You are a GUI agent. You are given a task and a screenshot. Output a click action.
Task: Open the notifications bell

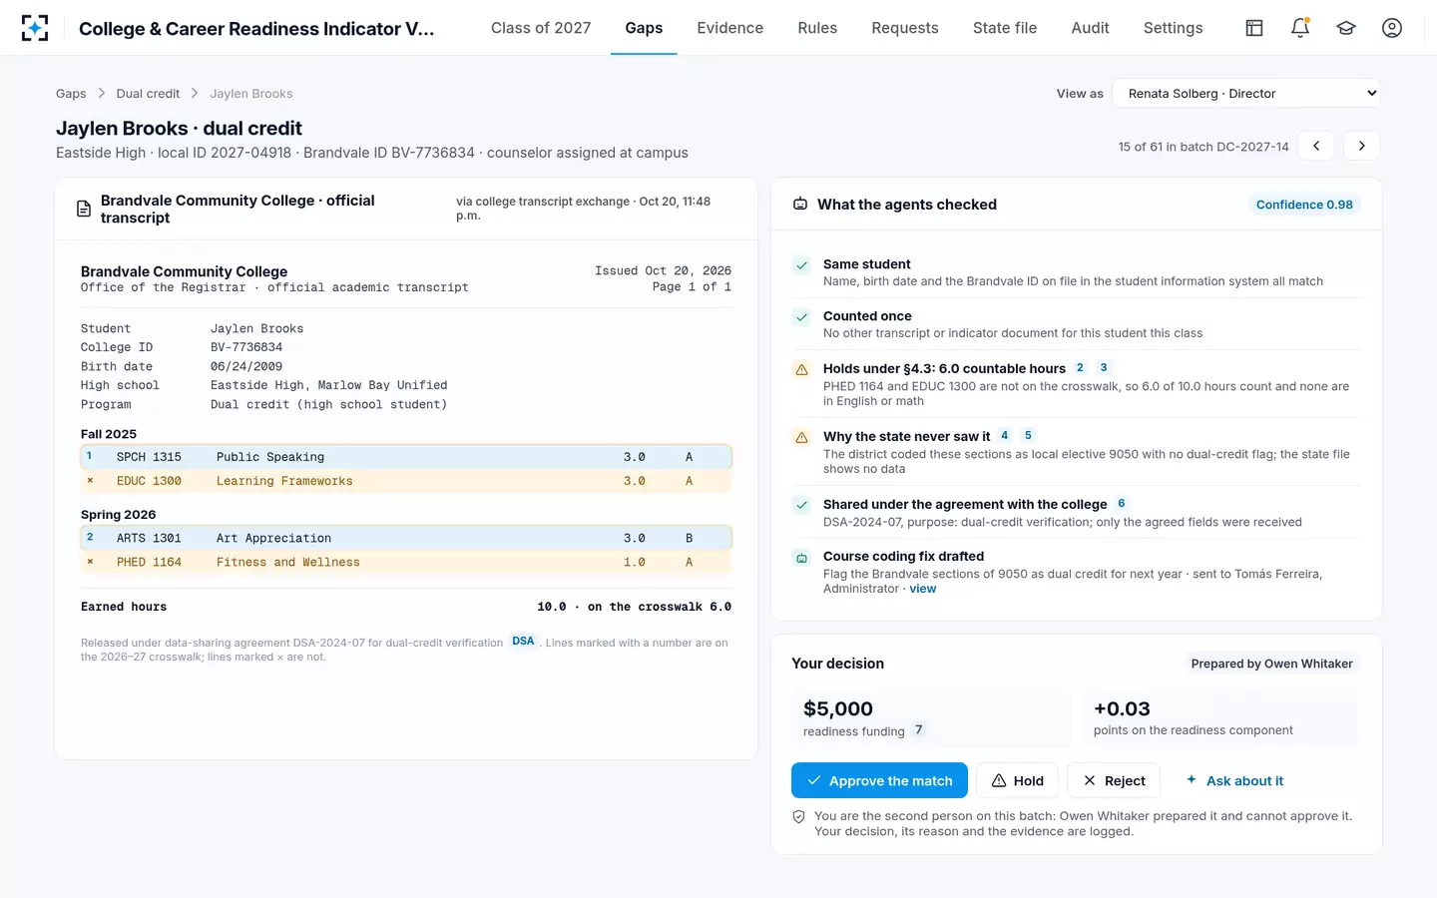coord(1300,28)
